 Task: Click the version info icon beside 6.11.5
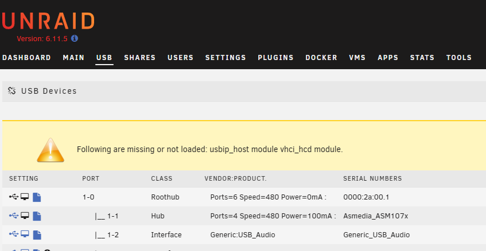pos(75,38)
